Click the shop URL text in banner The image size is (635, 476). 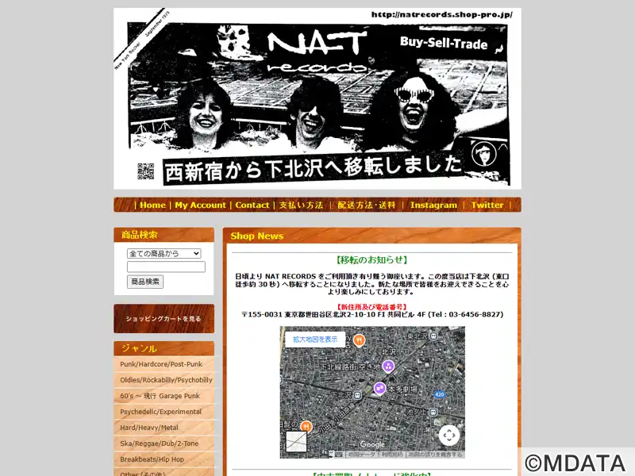pyautogui.click(x=442, y=14)
